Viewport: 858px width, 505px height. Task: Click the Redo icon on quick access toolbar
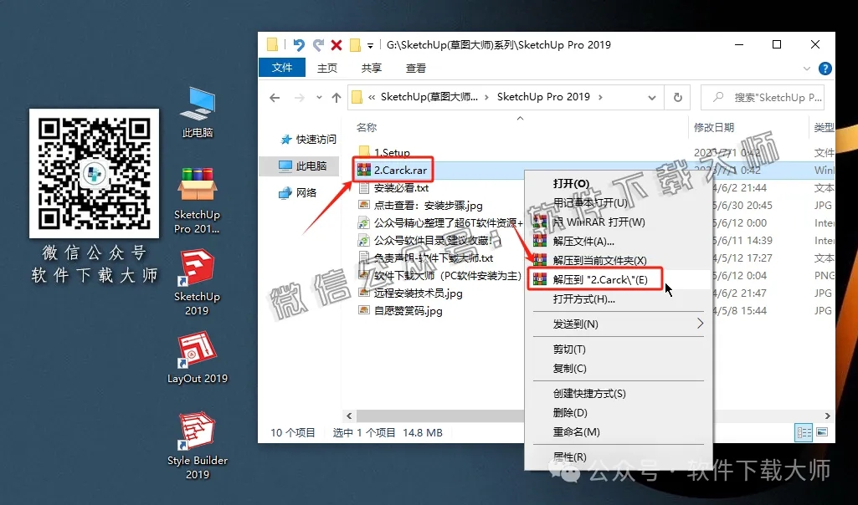318,44
